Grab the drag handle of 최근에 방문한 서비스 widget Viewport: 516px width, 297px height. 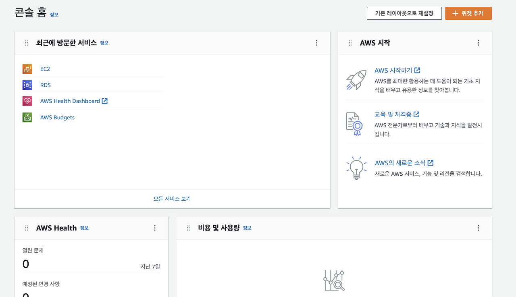27,43
